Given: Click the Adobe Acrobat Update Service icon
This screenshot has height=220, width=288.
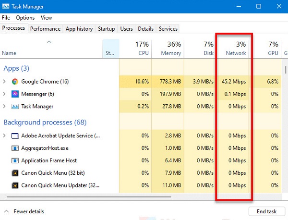Looking at the screenshot, I should pos(15,136).
